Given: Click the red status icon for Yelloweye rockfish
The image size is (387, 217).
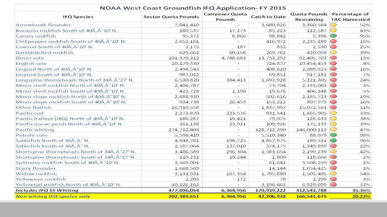Looking at the screenshot, I should coord(334,179).
